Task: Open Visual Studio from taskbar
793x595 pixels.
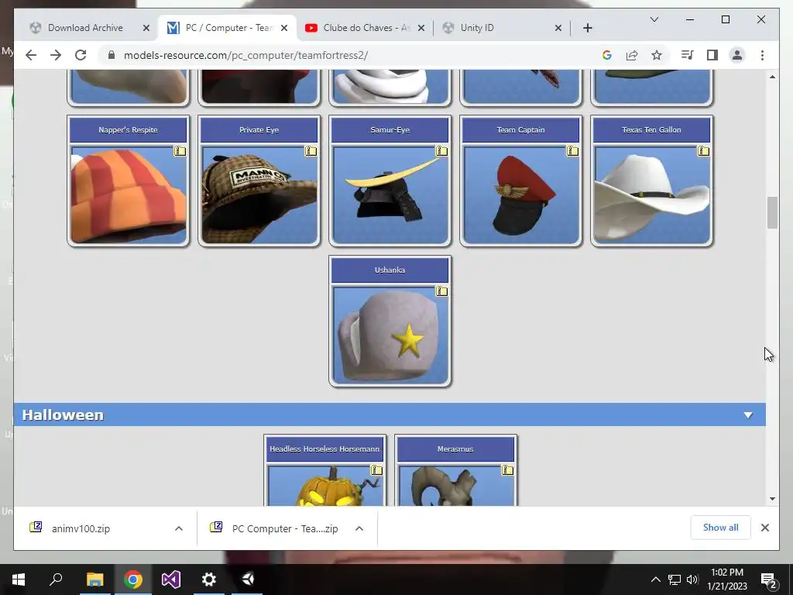Action: click(x=171, y=580)
